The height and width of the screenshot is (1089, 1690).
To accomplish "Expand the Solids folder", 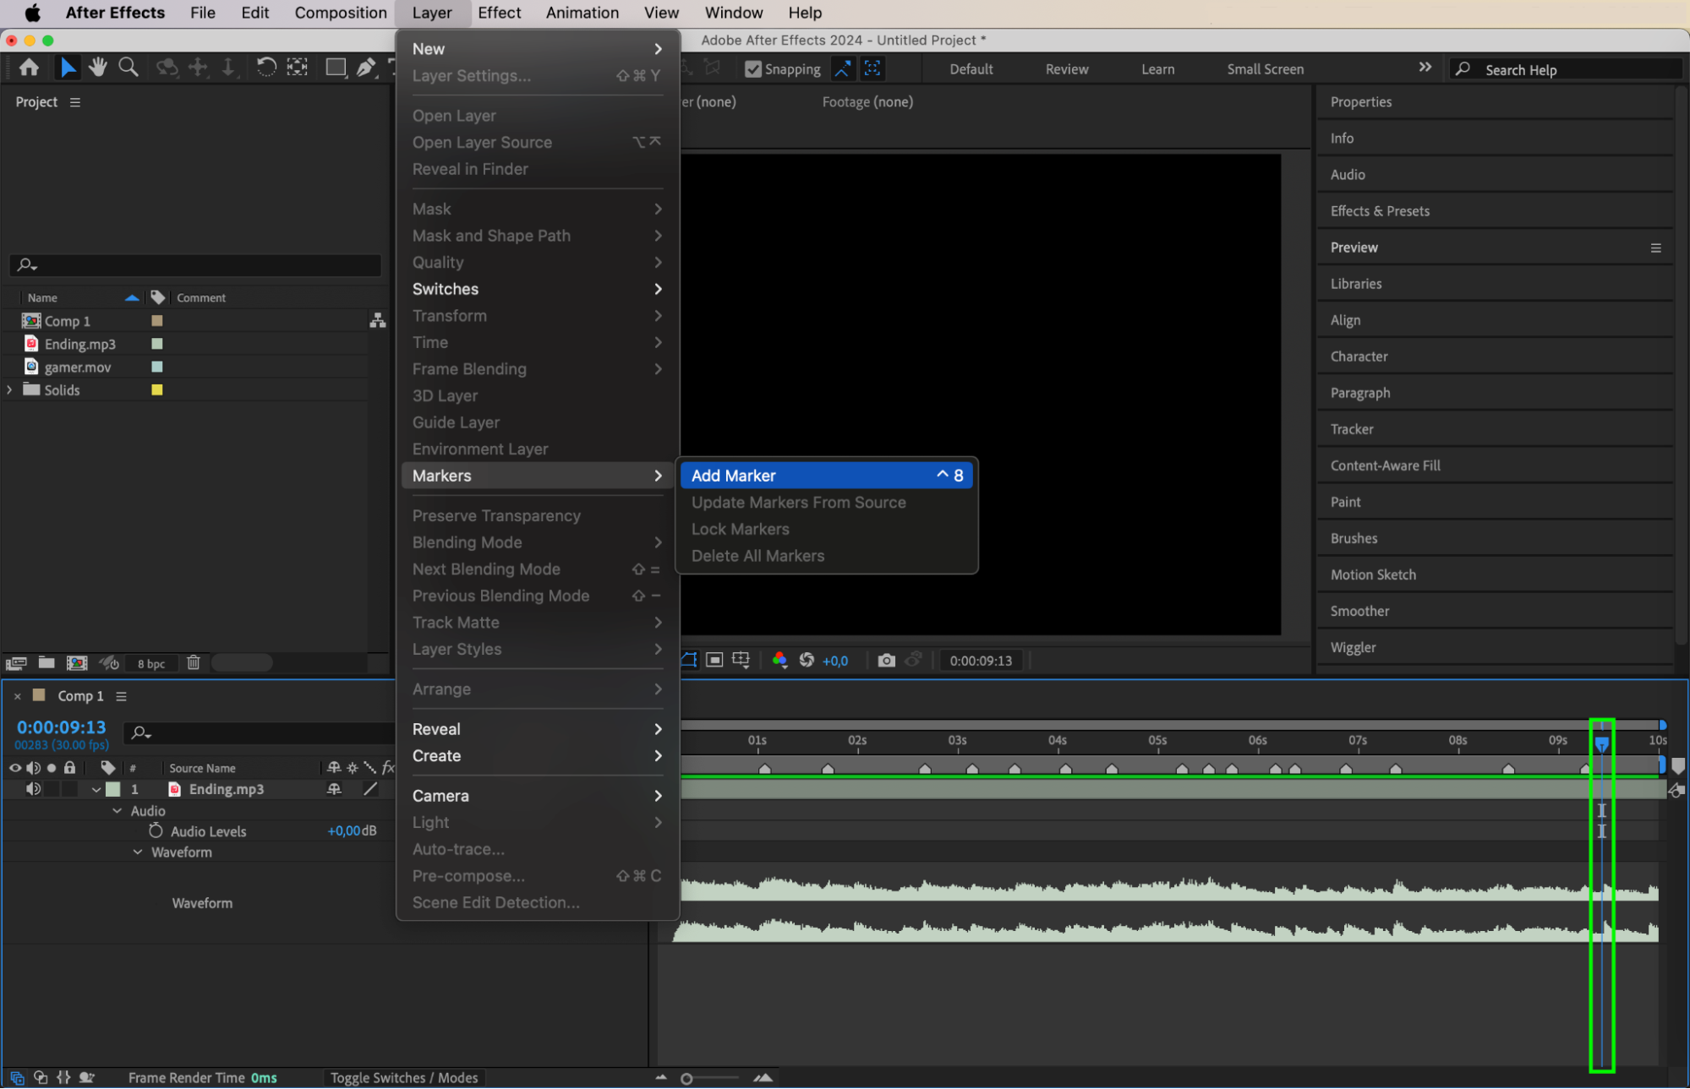I will point(9,390).
